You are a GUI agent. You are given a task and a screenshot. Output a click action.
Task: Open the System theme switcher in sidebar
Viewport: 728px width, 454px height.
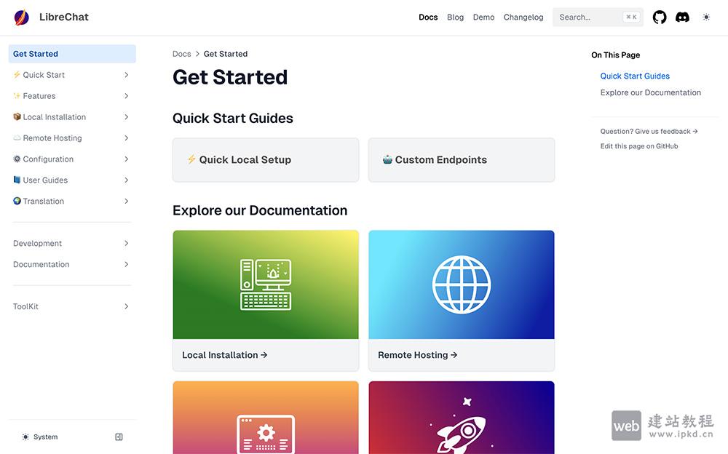(x=40, y=437)
